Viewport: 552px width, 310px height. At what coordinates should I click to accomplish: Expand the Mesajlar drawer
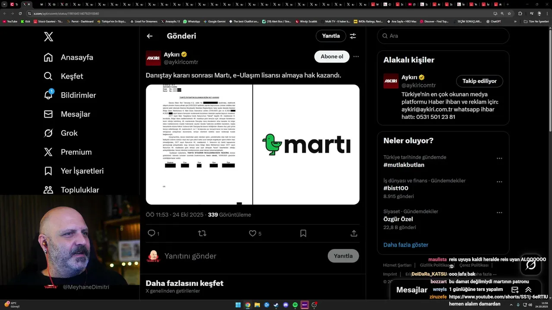[528, 290]
